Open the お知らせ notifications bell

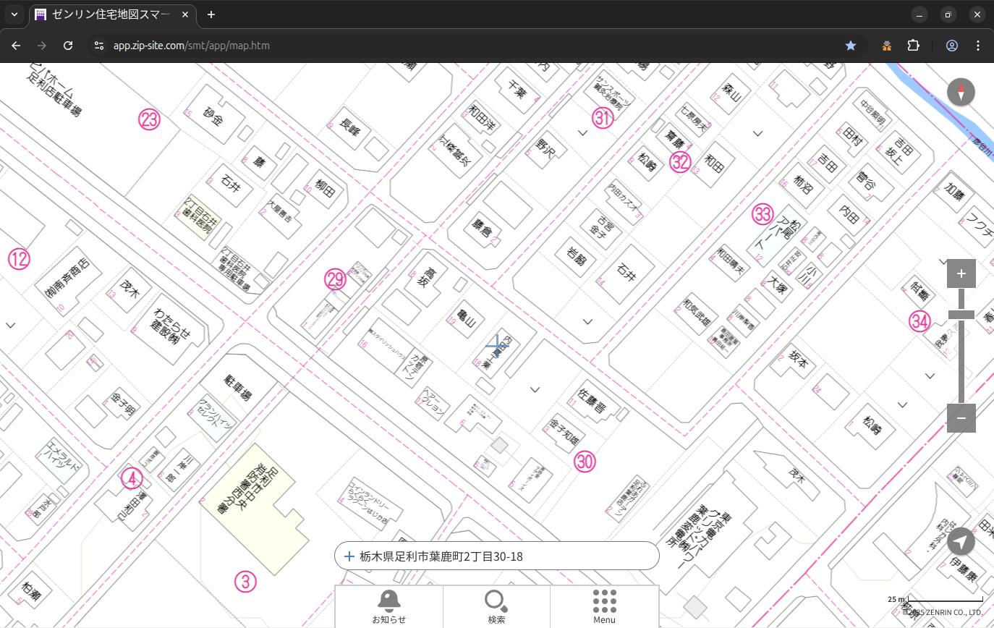pyautogui.click(x=388, y=606)
